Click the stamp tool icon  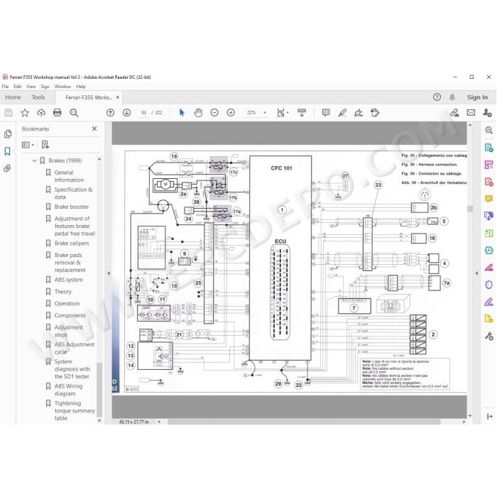tap(375, 113)
